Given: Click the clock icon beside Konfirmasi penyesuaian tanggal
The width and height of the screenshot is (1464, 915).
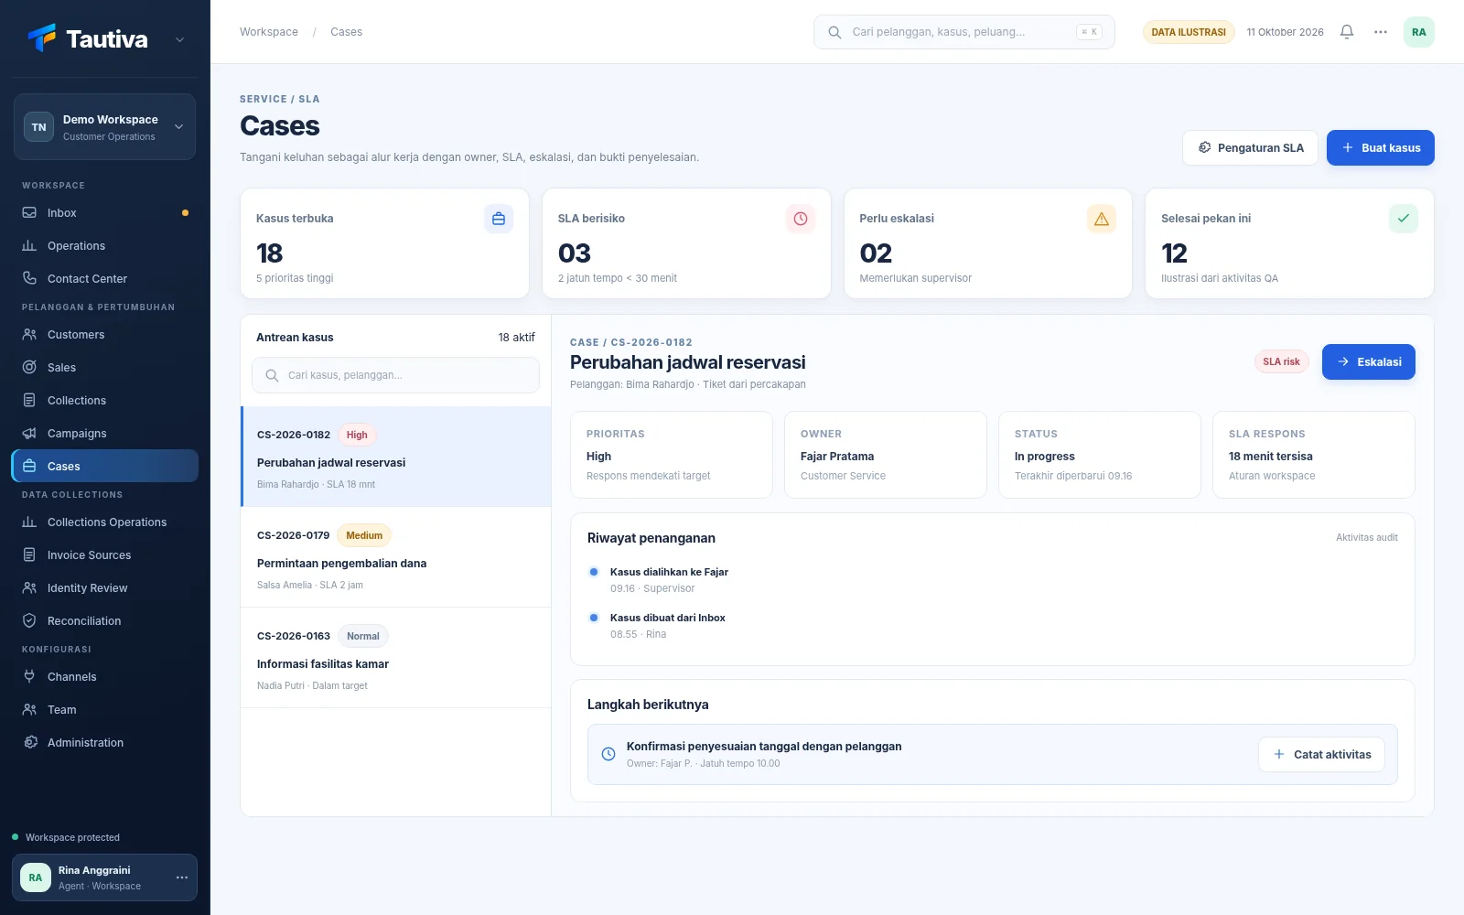Looking at the screenshot, I should coord(608,754).
